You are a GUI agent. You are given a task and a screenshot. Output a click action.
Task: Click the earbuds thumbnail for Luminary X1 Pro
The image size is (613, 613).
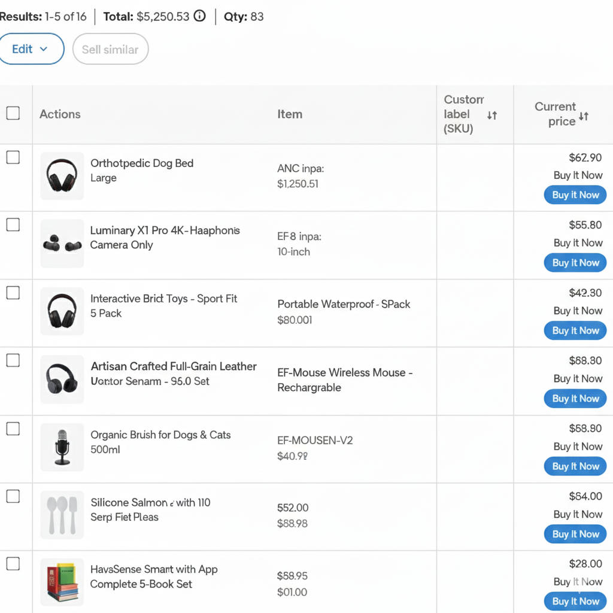click(62, 244)
